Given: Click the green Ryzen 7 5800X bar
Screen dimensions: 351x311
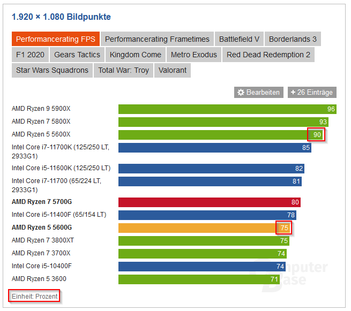Looking at the screenshot, I should pyautogui.click(x=223, y=122).
